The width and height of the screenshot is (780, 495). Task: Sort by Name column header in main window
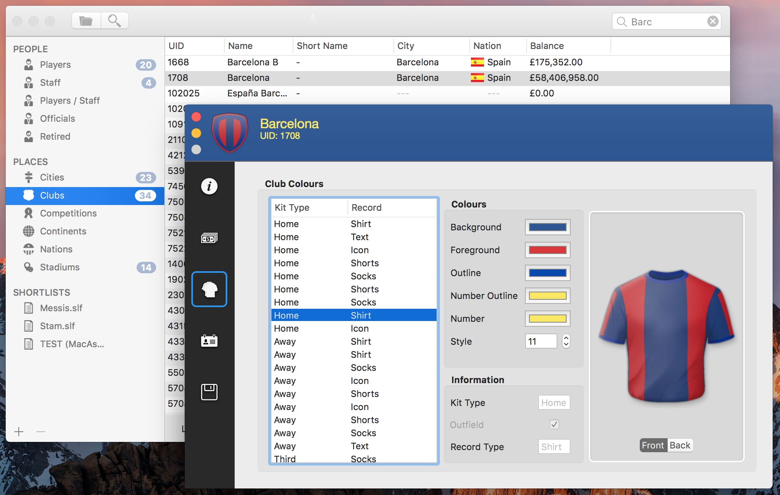(259, 46)
